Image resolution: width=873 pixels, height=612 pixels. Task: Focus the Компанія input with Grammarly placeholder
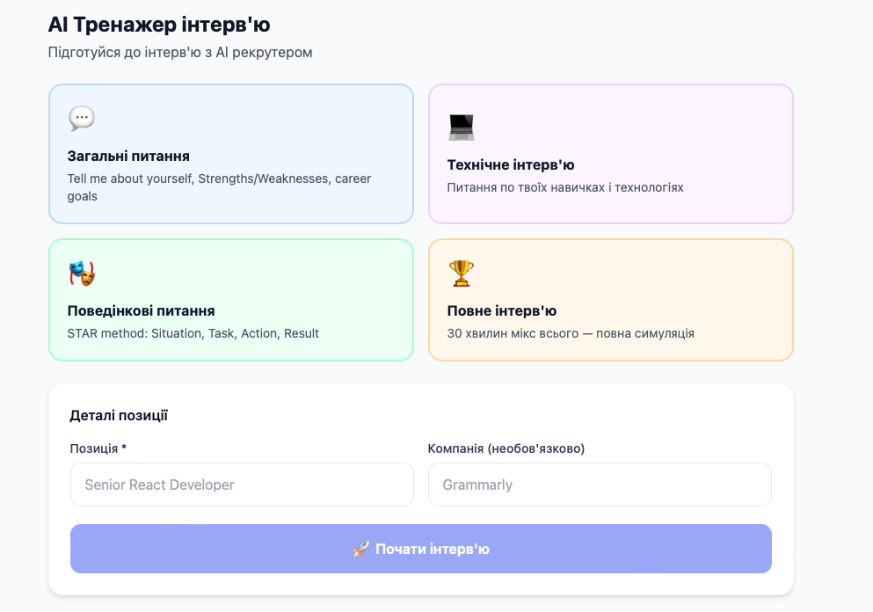click(x=600, y=484)
